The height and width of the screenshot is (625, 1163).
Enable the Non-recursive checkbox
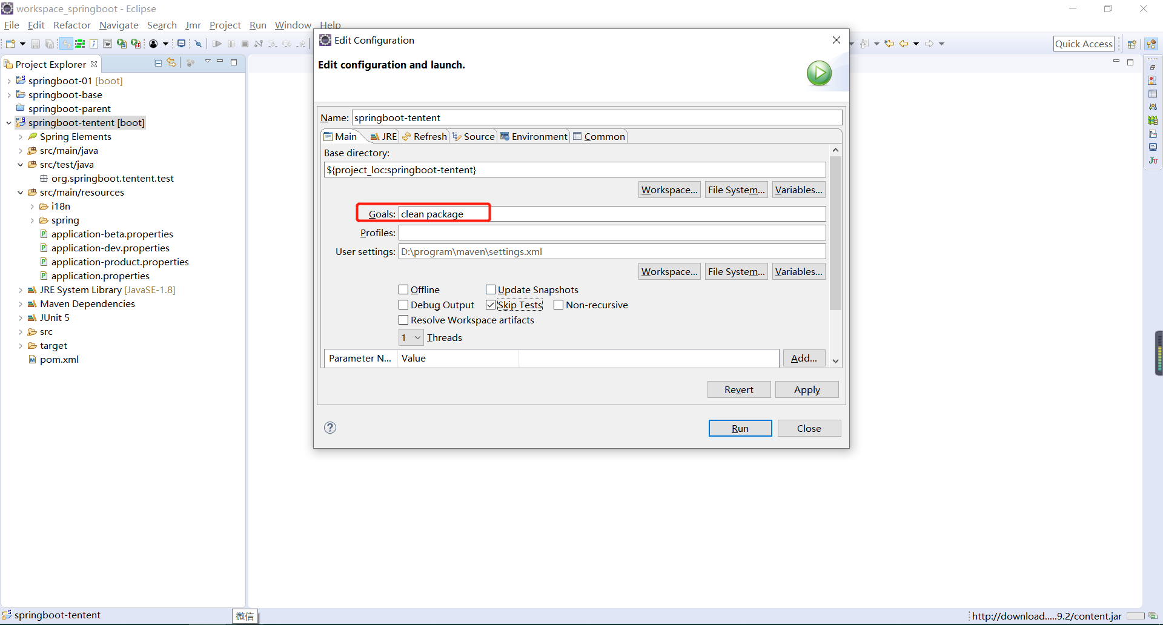(558, 305)
